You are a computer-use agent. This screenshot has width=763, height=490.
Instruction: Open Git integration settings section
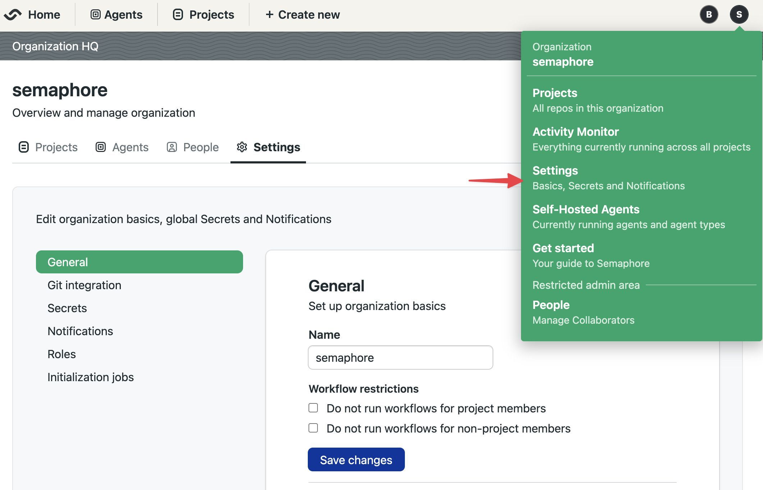[x=84, y=285]
